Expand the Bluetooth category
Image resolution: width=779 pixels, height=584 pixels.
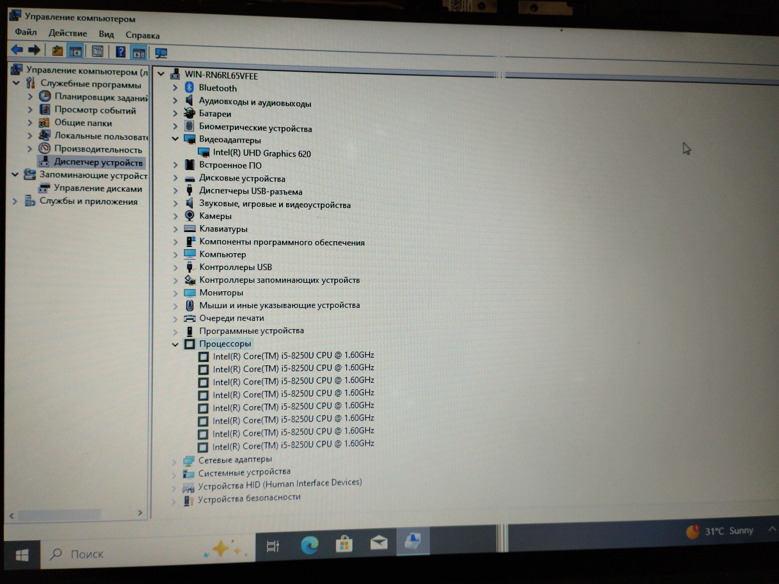coord(175,87)
